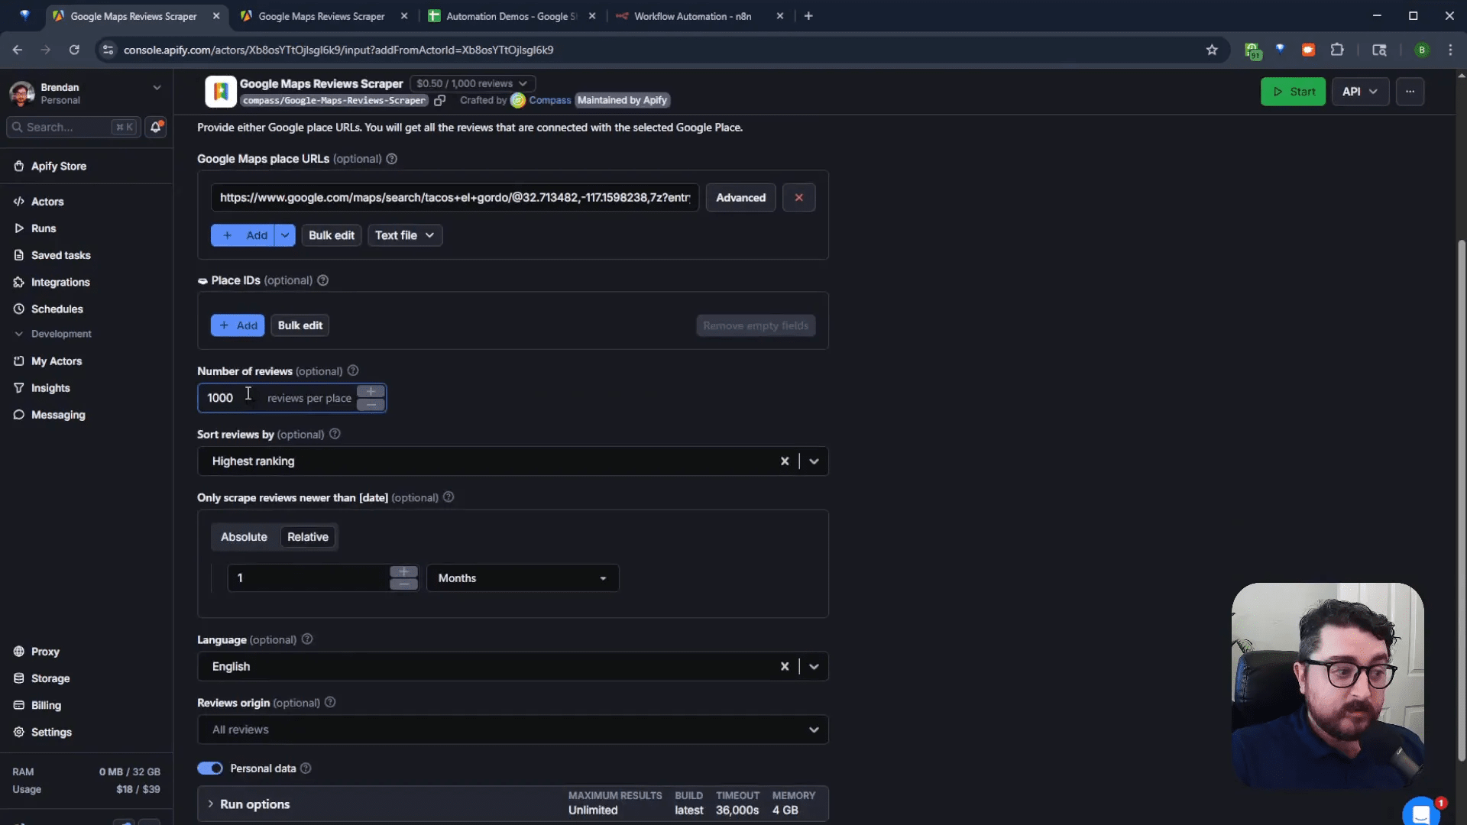Open the Add URL dropdown arrow
This screenshot has width=1467, height=825.
pos(285,235)
